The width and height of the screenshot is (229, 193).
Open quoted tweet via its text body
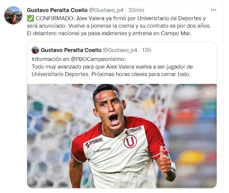pyautogui.click(x=112, y=67)
